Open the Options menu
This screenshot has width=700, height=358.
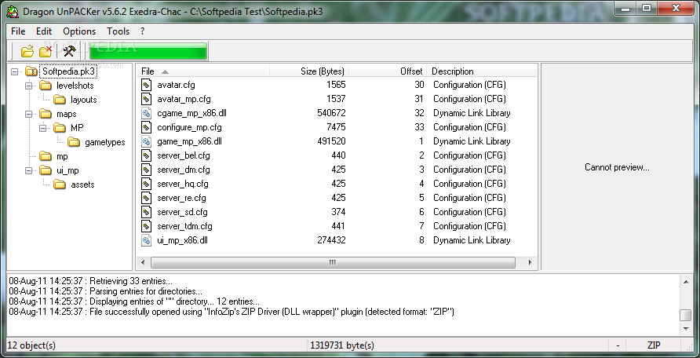point(79,31)
